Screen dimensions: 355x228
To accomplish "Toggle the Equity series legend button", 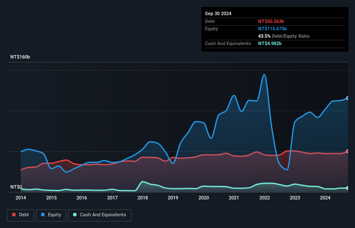I will pyautogui.click(x=51, y=215).
